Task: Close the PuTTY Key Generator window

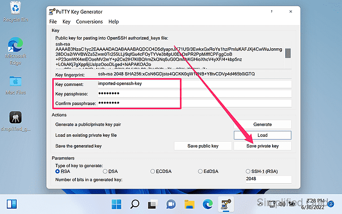Action: coord(291,12)
